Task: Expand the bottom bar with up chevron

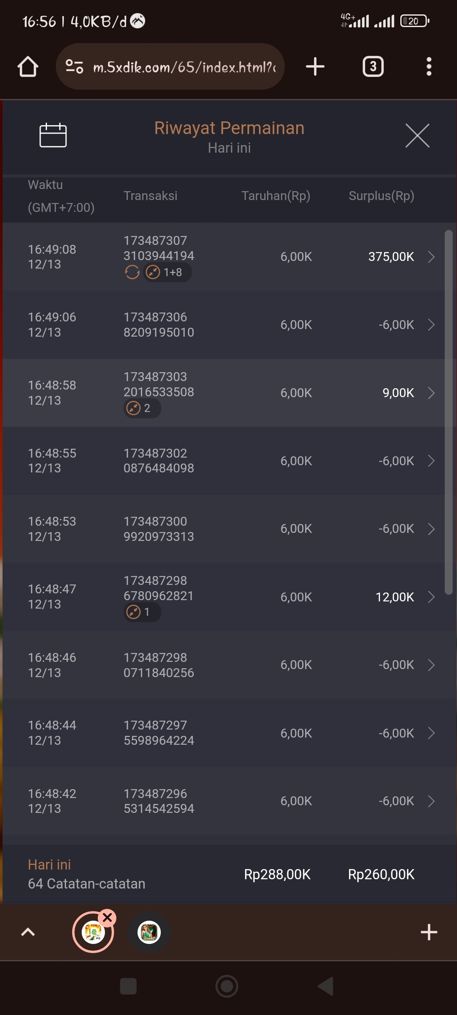Action: (x=28, y=932)
